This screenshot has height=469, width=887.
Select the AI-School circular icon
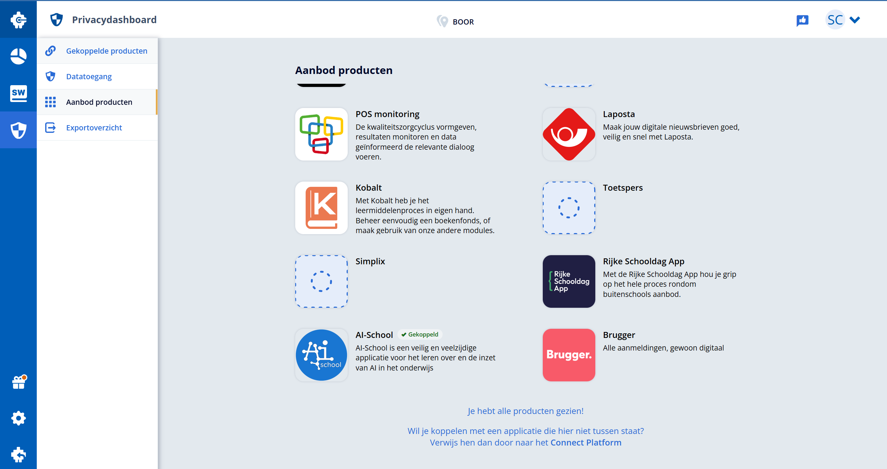coord(321,355)
